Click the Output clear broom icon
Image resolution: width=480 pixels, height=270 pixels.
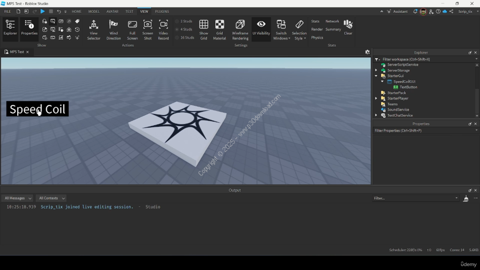click(466, 198)
